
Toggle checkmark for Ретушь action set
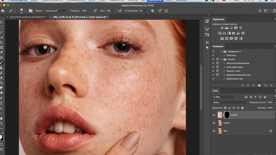[x=213, y=59]
